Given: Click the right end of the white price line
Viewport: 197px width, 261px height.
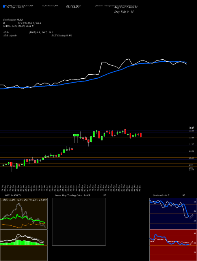Looking at the screenshot, I should pos(187,64).
